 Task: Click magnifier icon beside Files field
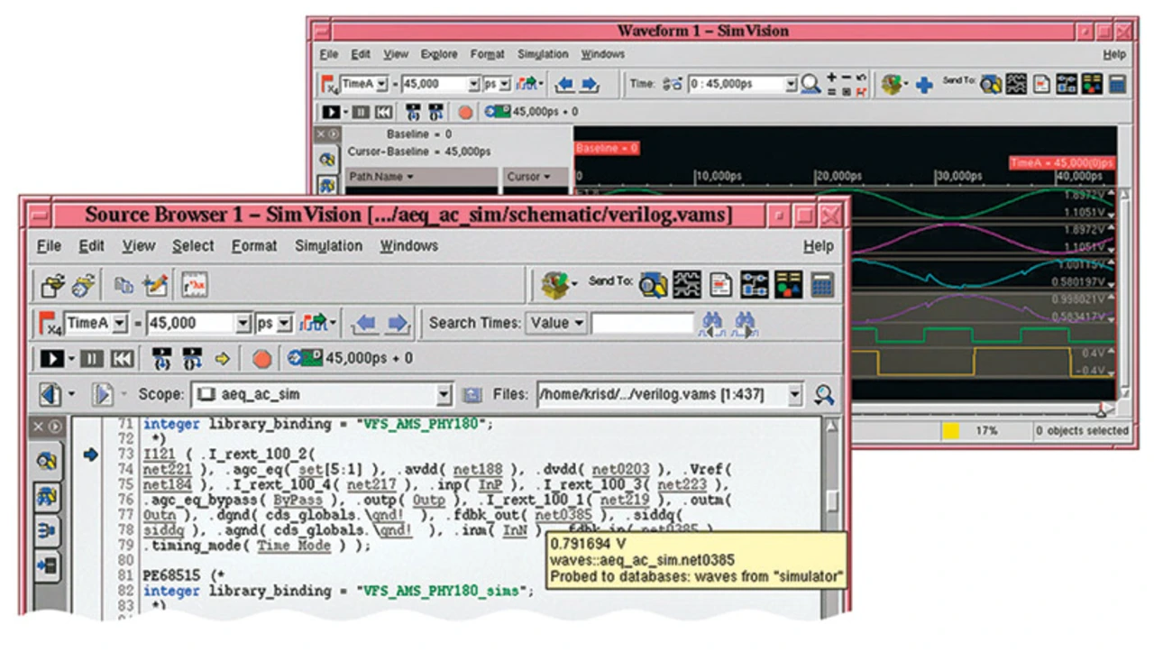pos(823,395)
